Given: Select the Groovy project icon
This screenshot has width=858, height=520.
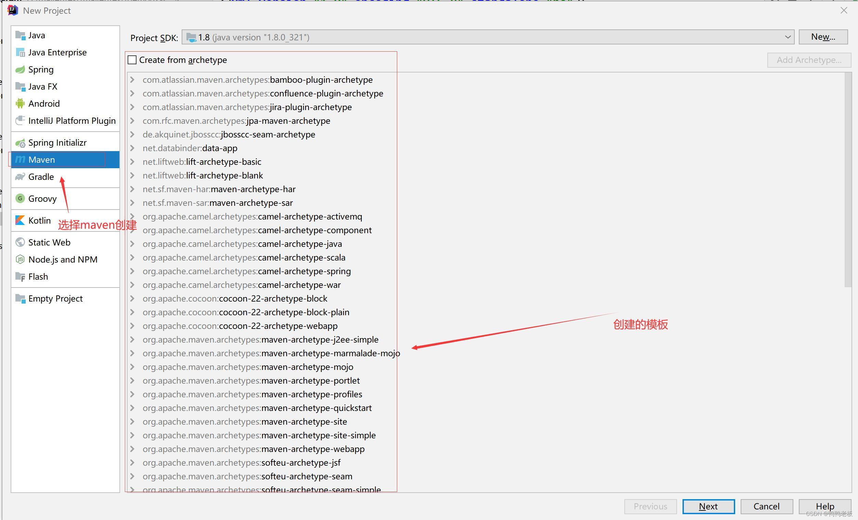Looking at the screenshot, I should 20,199.
